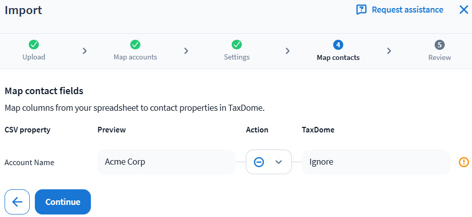The height and width of the screenshot is (217, 472).
Task: Click the orange warning icon beside Ignore
Action: (463, 162)
